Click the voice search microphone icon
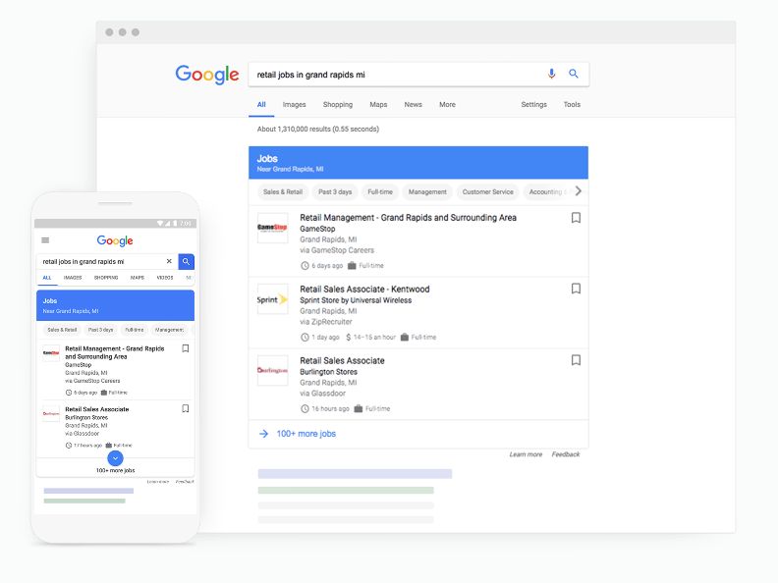Screen dimensions: 778x583 551,74
